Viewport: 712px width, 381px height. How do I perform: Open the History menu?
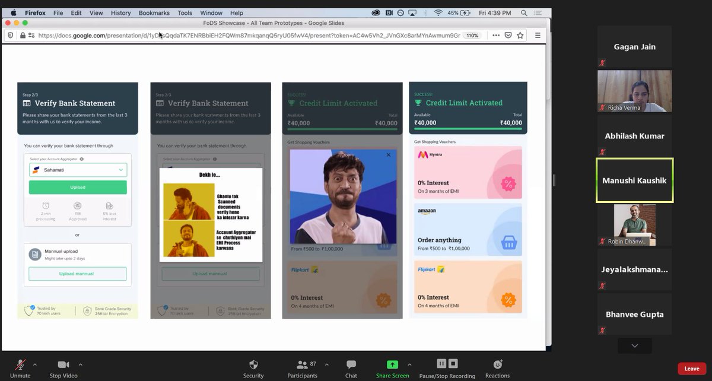tap(120, 12)
